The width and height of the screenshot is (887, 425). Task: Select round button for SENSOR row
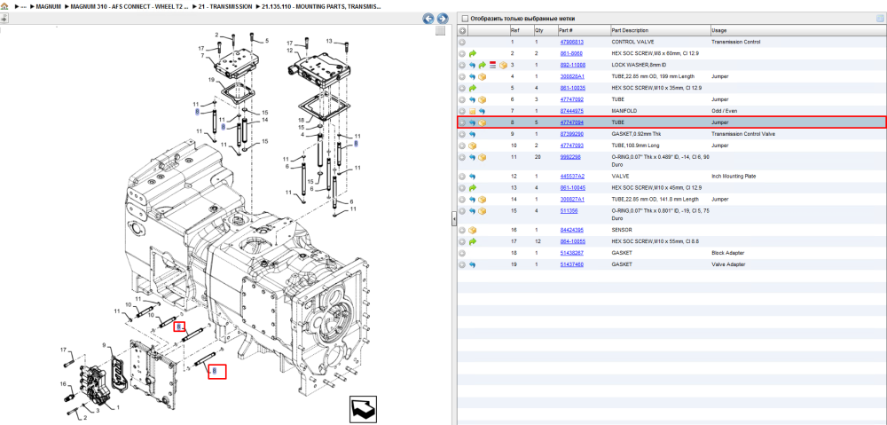462,231
